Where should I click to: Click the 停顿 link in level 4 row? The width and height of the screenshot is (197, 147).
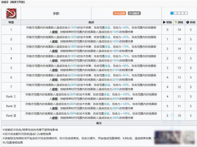coord(55,61)
